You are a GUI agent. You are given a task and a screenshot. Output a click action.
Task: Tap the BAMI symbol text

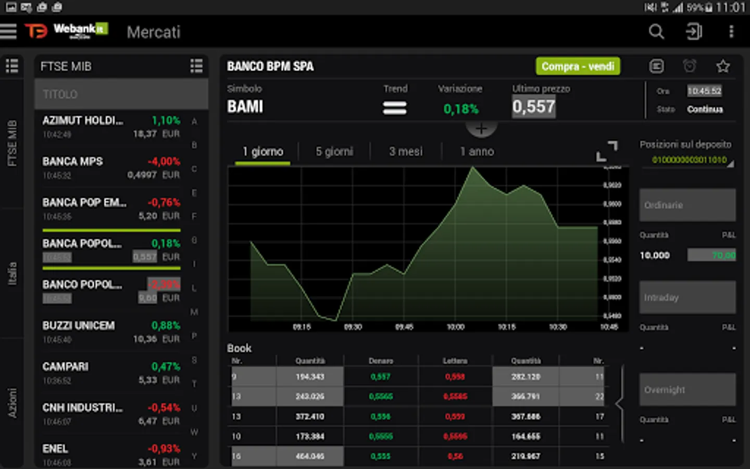(245, 107)
